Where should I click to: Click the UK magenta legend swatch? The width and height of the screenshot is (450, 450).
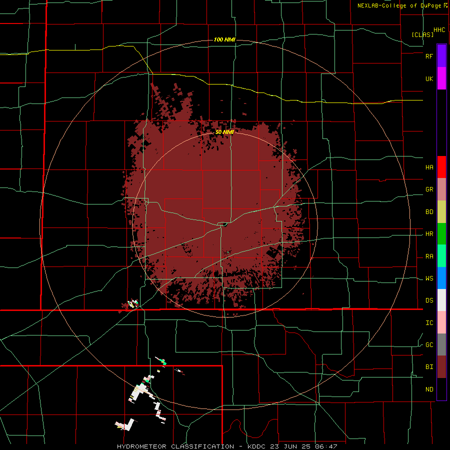[441, 78]
